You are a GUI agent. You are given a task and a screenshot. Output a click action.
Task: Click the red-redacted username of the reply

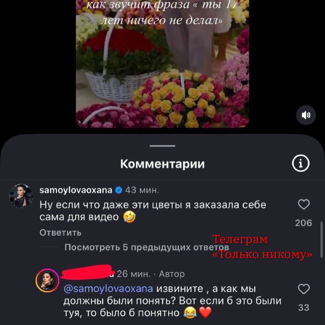tap(88, 272)
